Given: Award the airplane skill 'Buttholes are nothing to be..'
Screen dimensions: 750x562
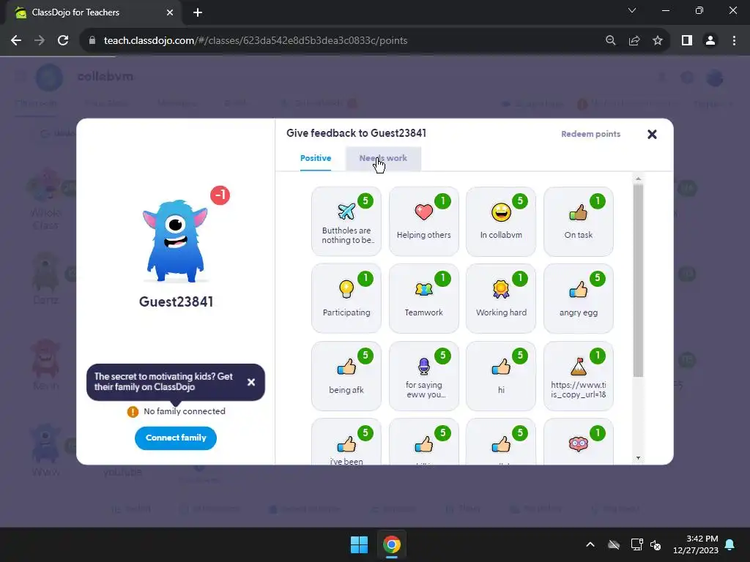Looking at the screenshot, I should point(346,222).
